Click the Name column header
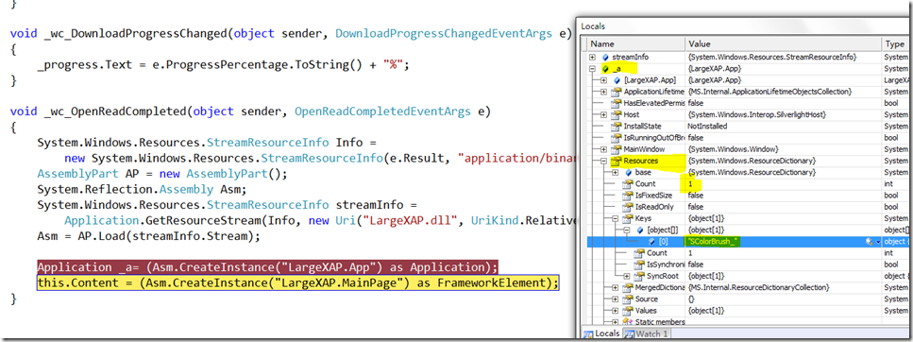 (x=635, y=44)
